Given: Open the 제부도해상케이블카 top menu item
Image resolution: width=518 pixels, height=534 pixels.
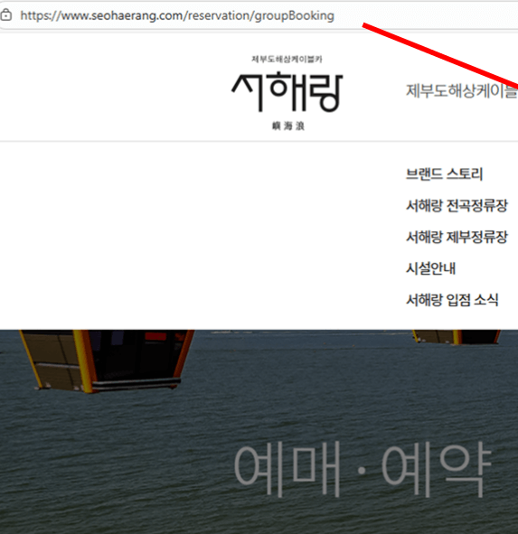Looking at the screenshot, I should pyautogui.click(x=462, y=90).
